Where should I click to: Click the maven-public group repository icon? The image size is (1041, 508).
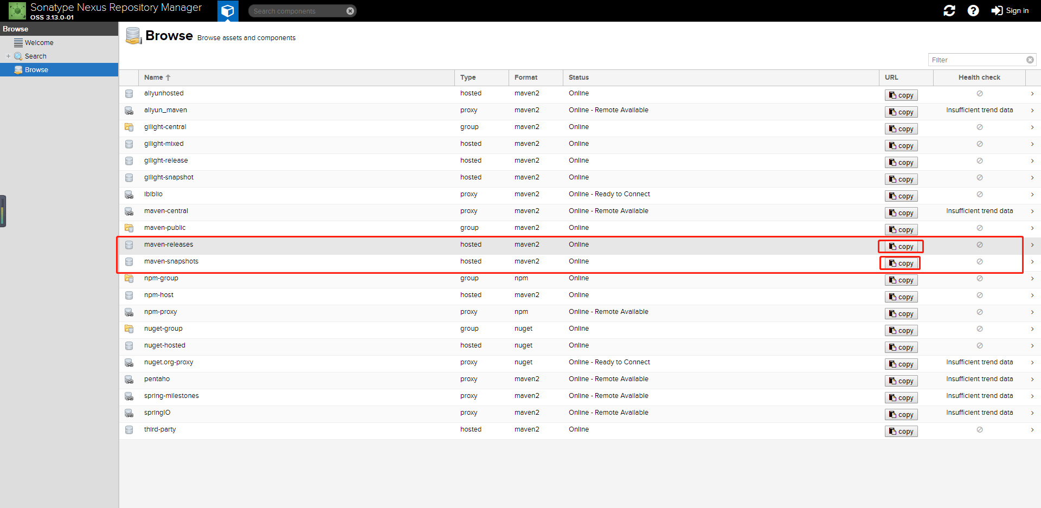tap(129, 228)
